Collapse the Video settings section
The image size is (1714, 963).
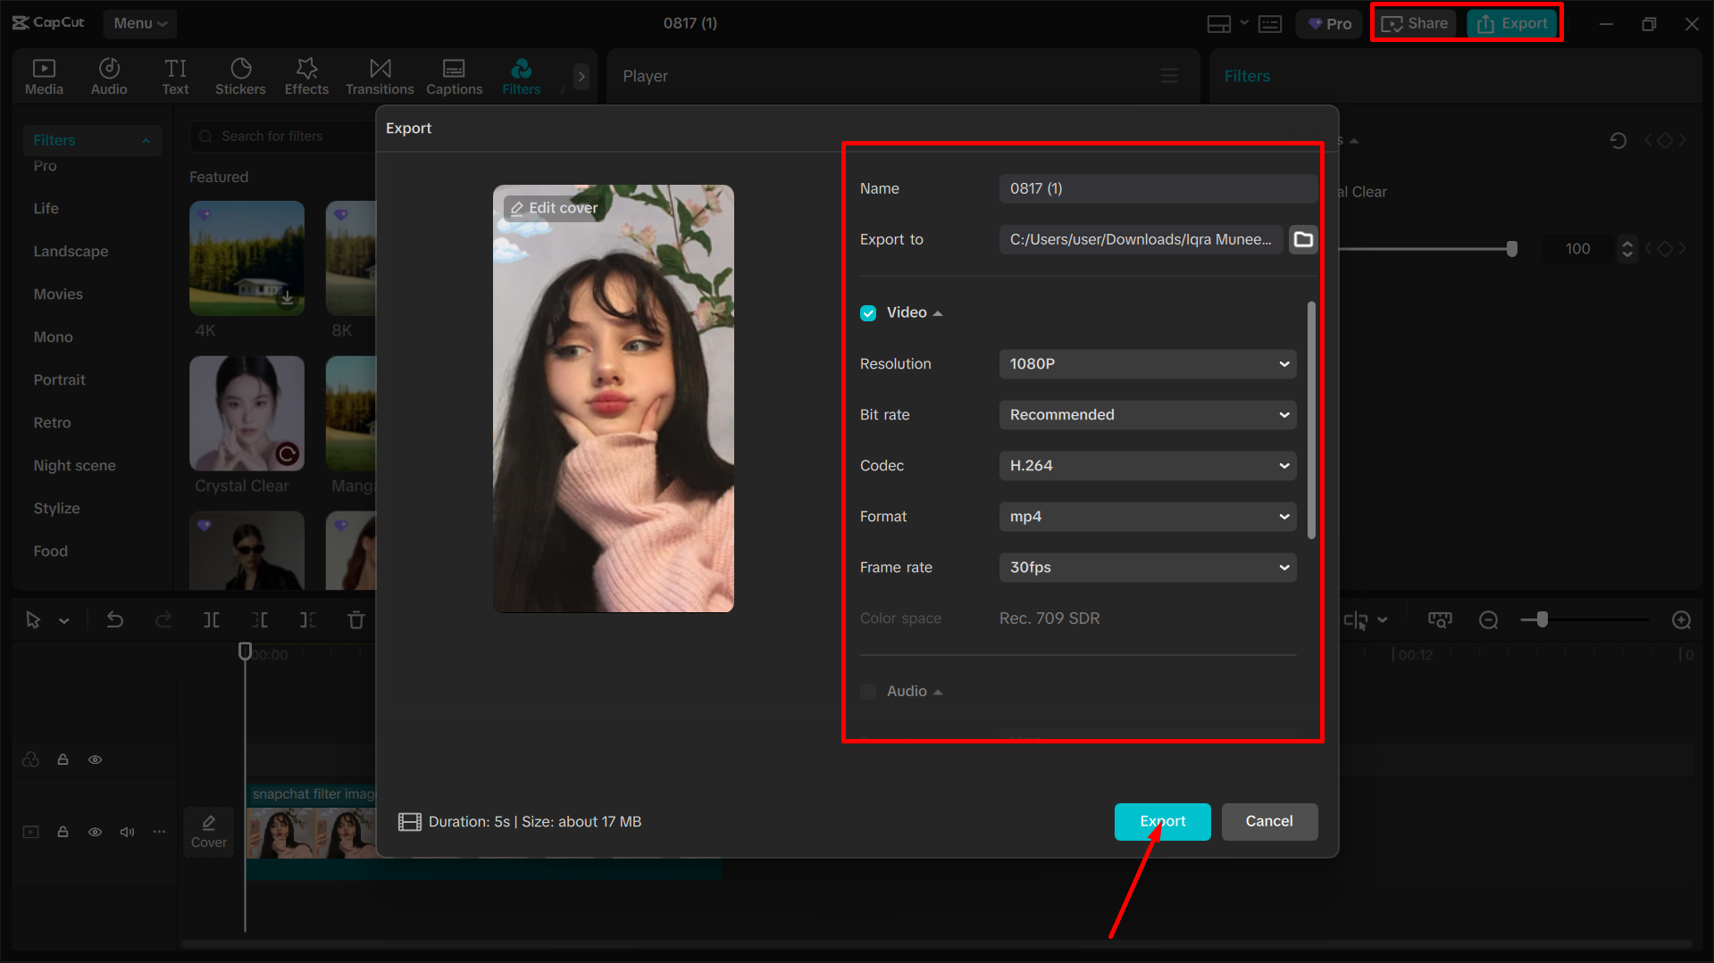[x=937, y=312]
